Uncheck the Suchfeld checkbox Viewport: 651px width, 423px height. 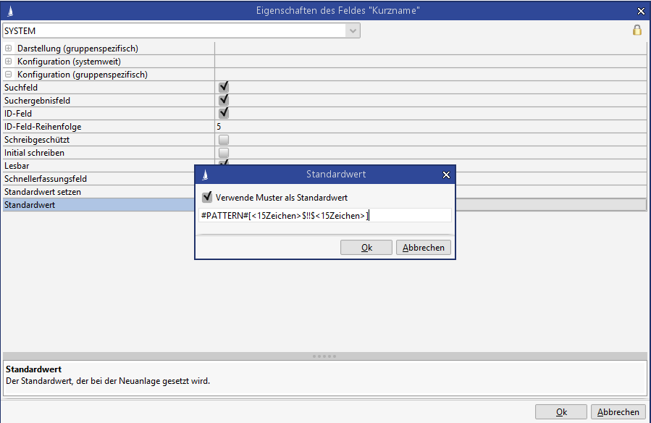224,87
